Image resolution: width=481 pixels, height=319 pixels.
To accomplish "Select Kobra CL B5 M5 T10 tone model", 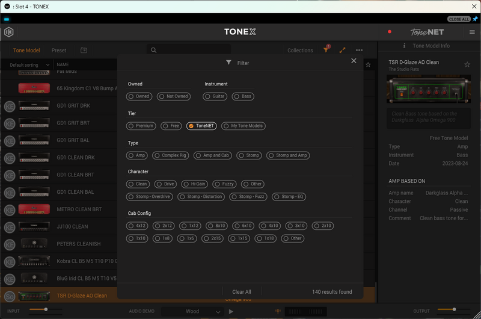I will point(87,261).
